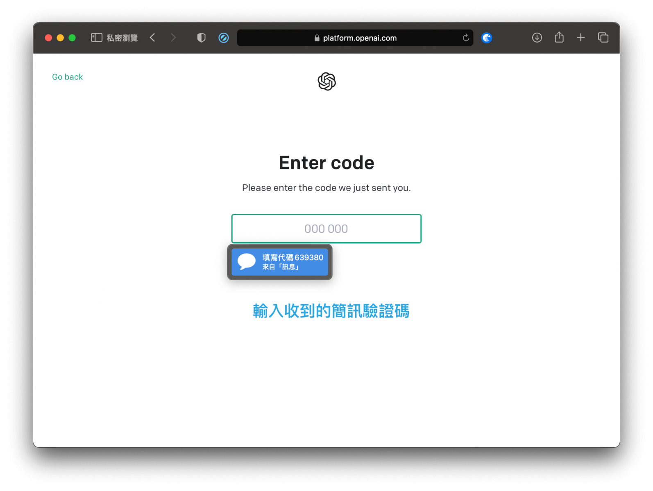Click the blue compass extension icon
653x491 pixels.
tap(224, 38)
